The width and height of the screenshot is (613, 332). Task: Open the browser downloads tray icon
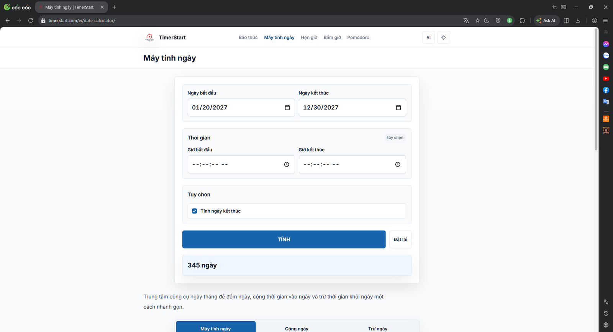pyautogui.click(x=578, y=21)
